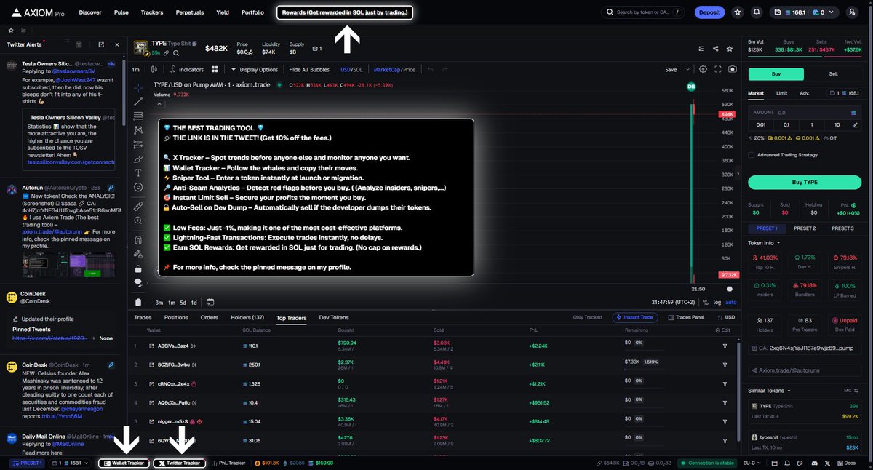This screenshot has width=873, height=470.
Task: Open the notifications bell icon
Action: coord(757,12)
